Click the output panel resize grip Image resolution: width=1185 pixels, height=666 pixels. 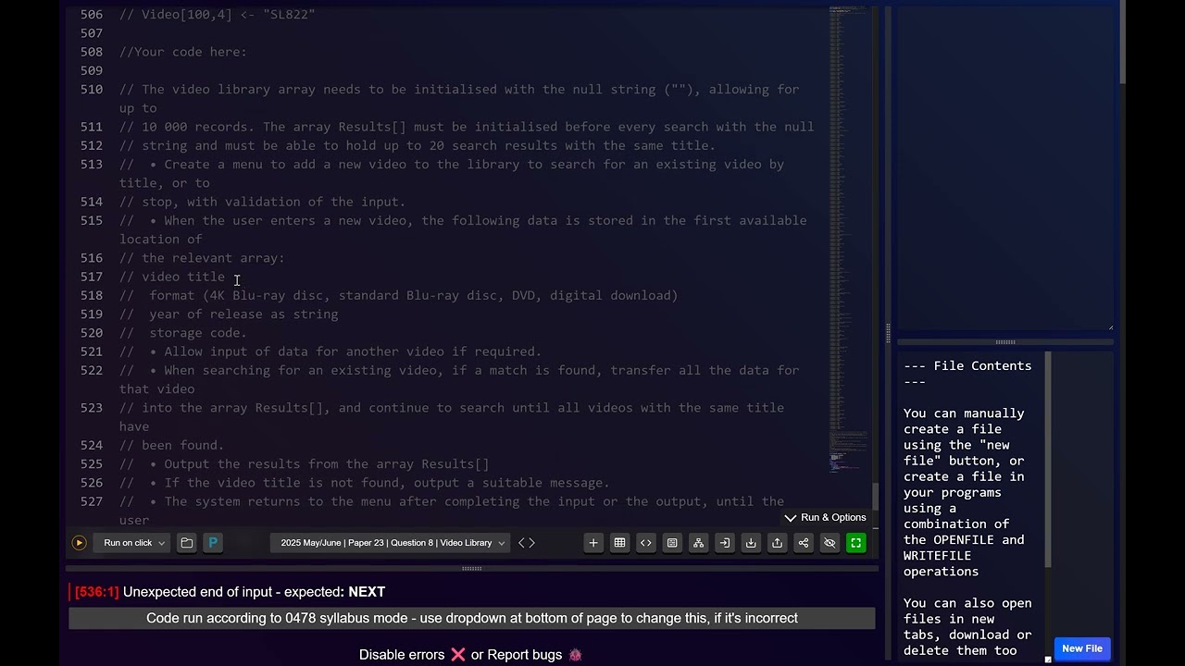(1110, 327)
